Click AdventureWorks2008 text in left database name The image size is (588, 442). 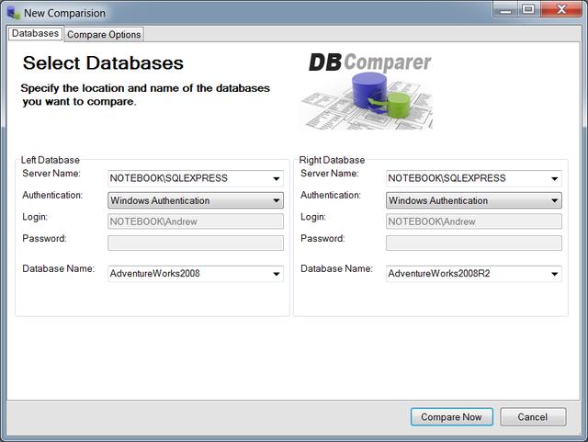pos(155,273)
